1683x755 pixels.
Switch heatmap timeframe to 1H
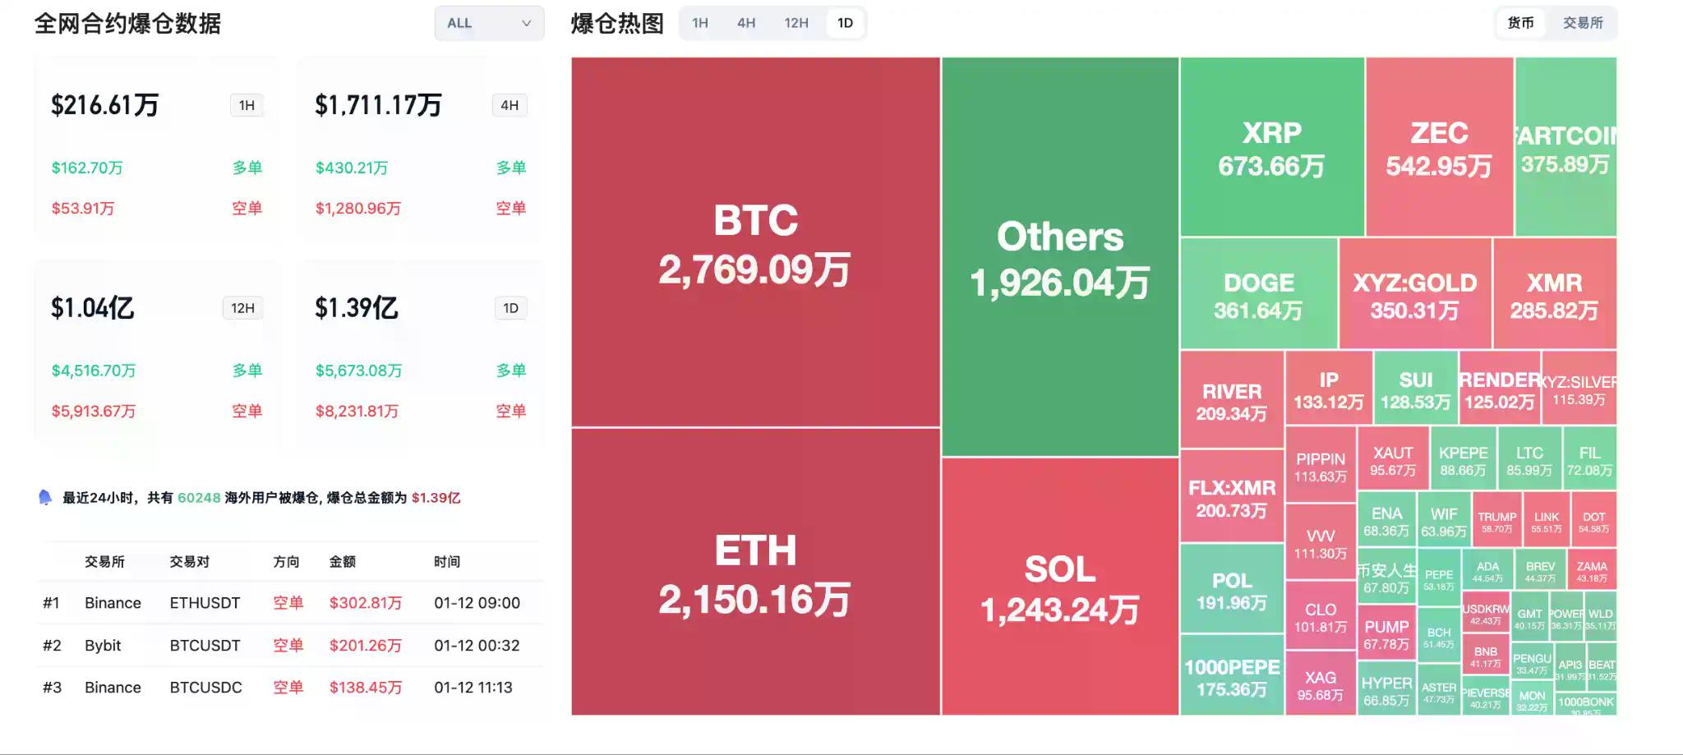tap(700, 23)
